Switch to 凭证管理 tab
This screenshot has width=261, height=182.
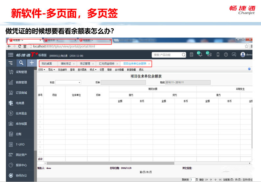click(x=85, y=64)
